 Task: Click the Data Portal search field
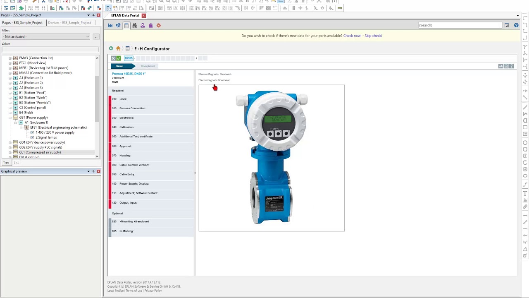[x=460, y=25]
